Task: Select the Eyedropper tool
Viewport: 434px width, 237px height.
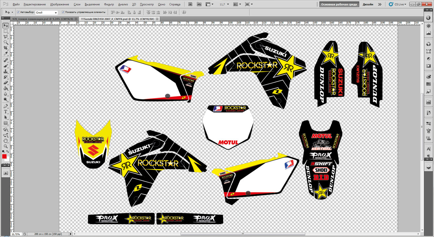Action: (6, 54)
